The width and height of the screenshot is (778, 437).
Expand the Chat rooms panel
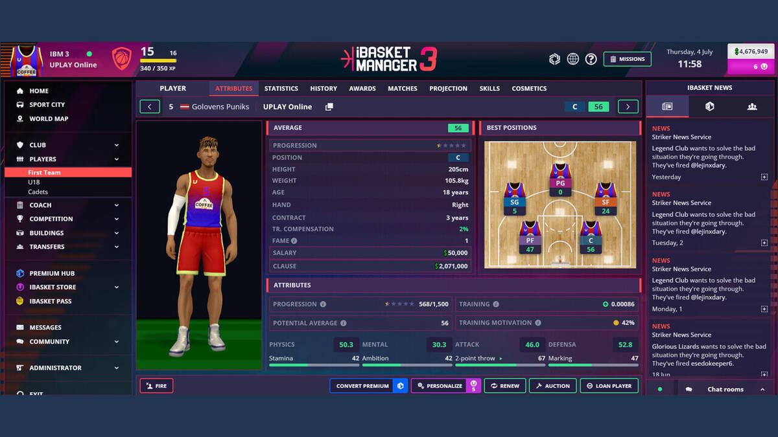click(x=724, y=389)
